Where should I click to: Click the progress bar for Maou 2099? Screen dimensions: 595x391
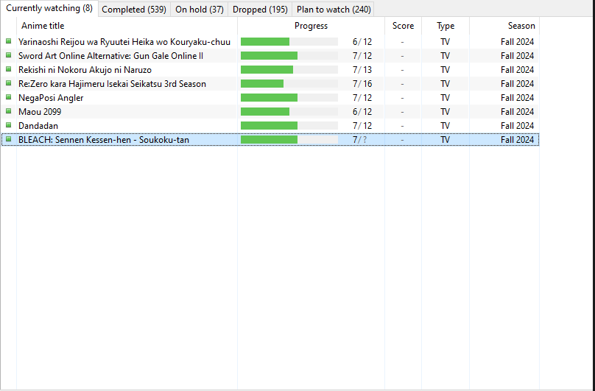pos(289,112)
